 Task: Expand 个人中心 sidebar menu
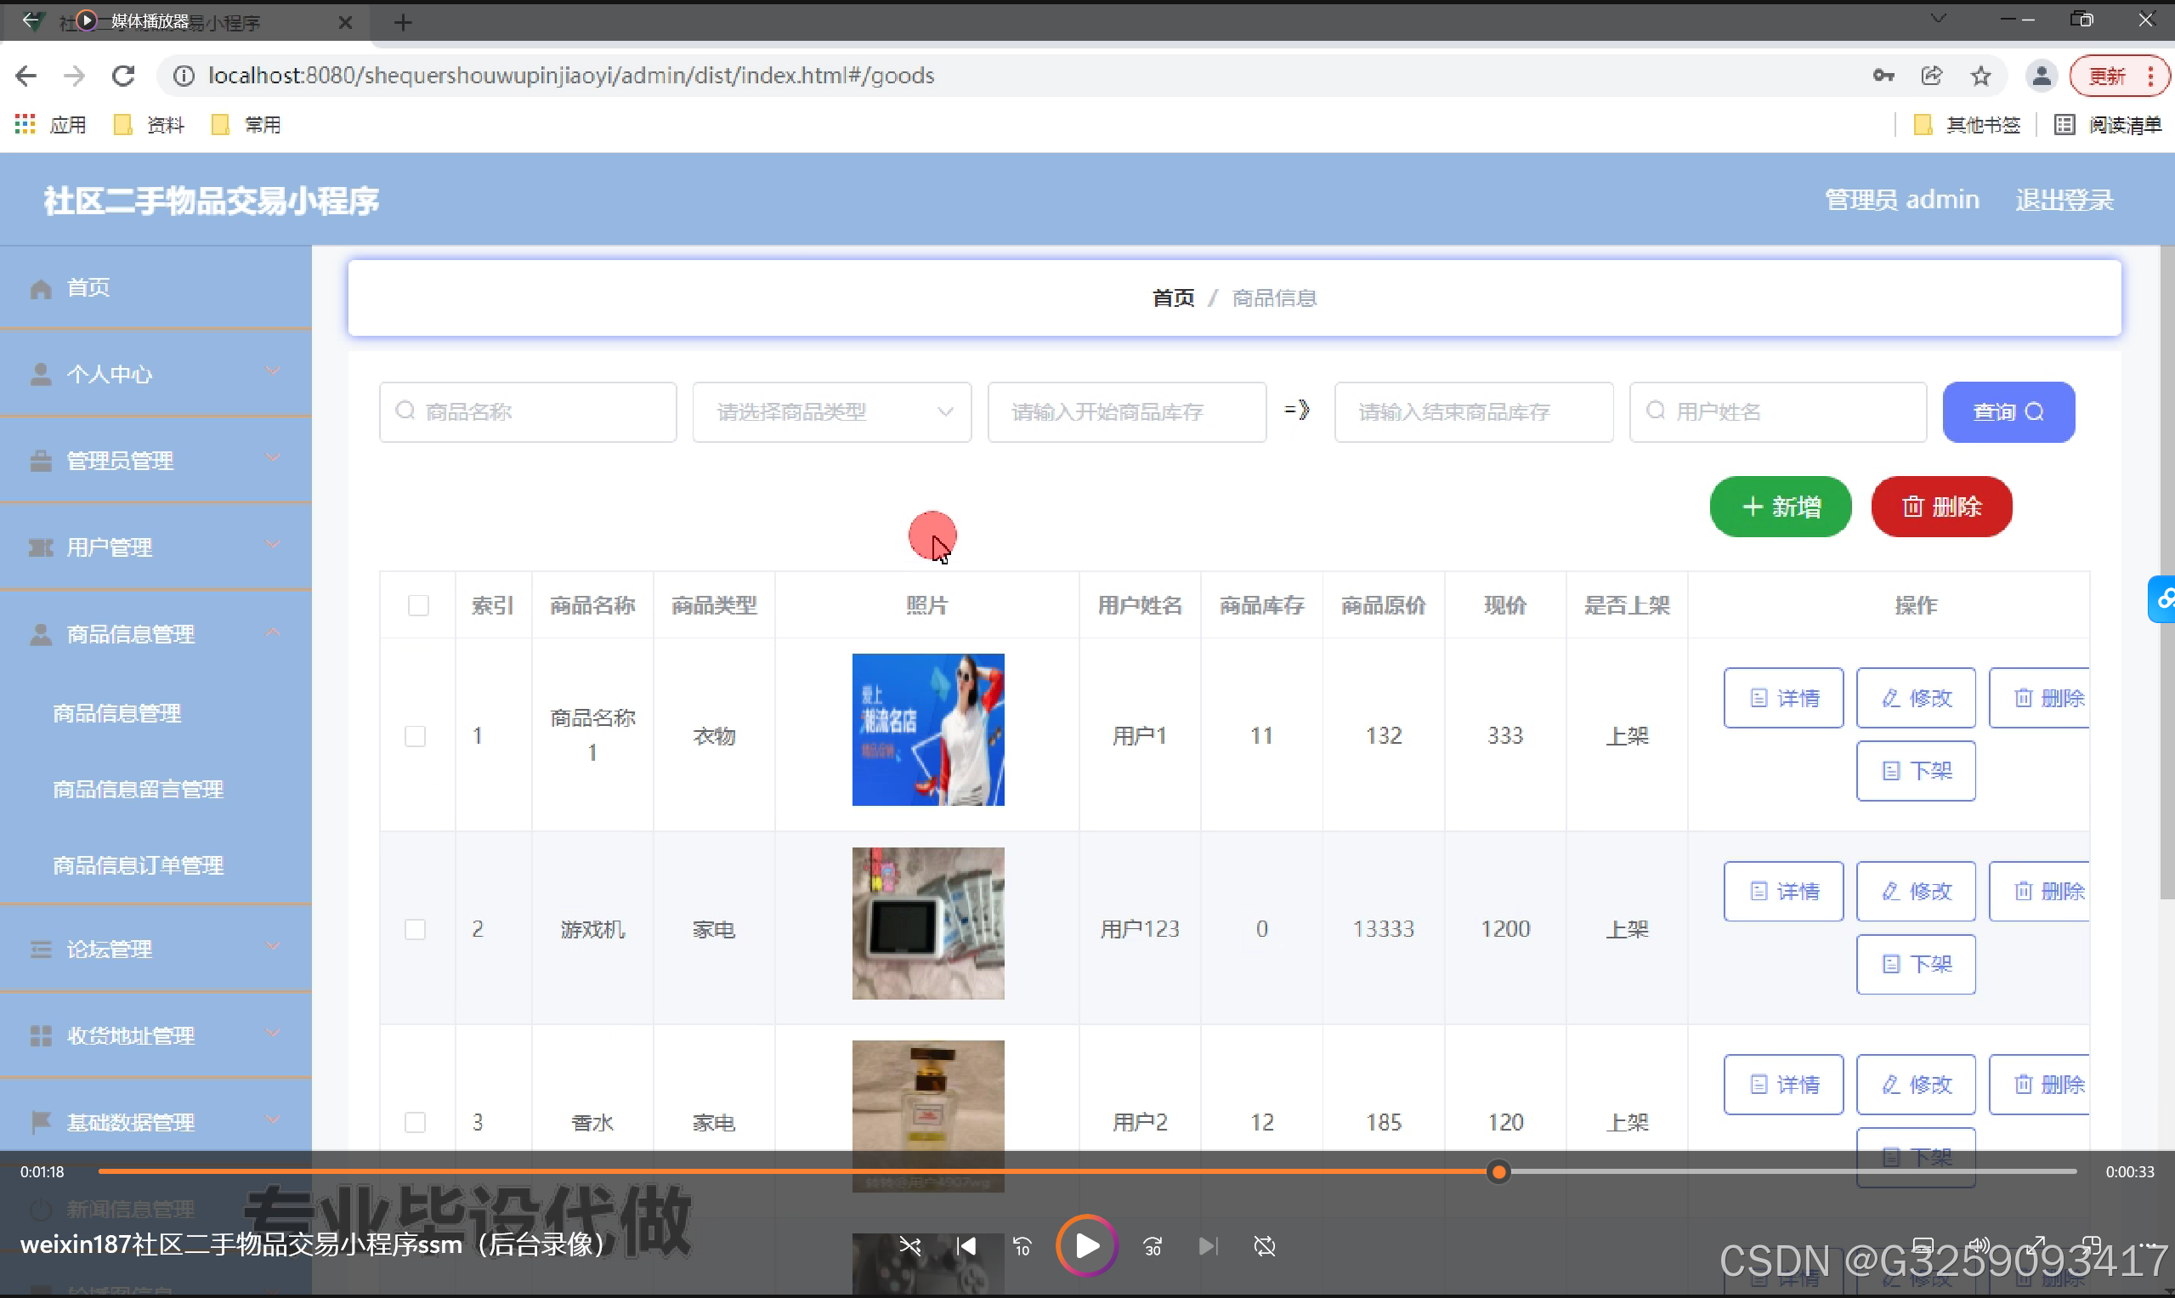[156, 374]
